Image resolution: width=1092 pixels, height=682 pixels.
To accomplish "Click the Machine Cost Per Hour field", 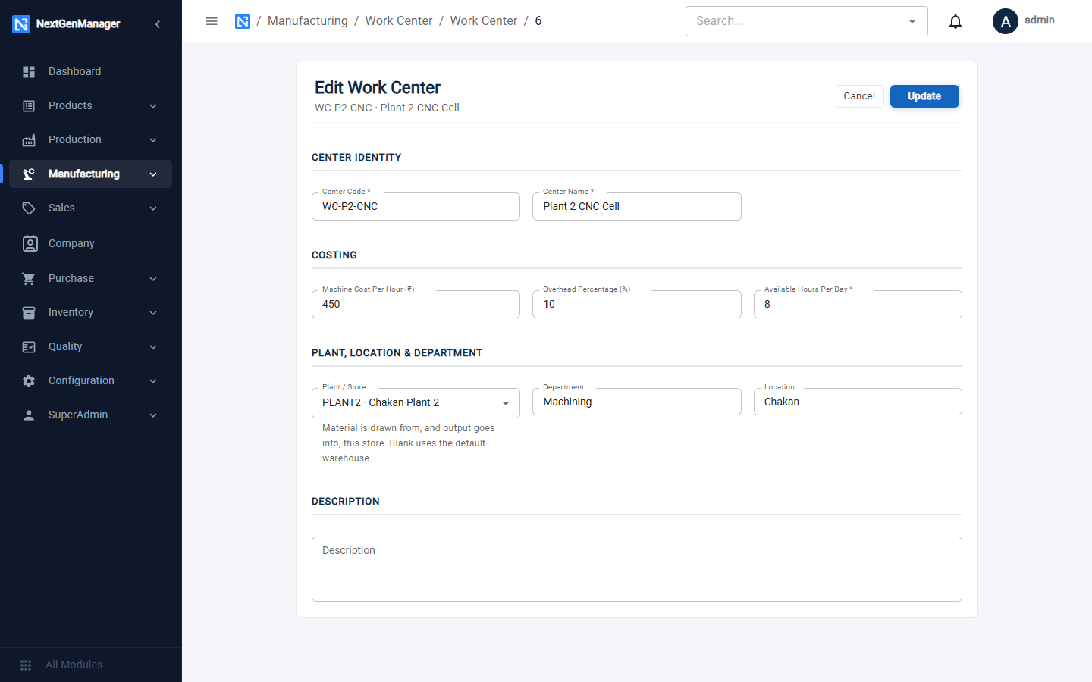I will tap(416, 304).
